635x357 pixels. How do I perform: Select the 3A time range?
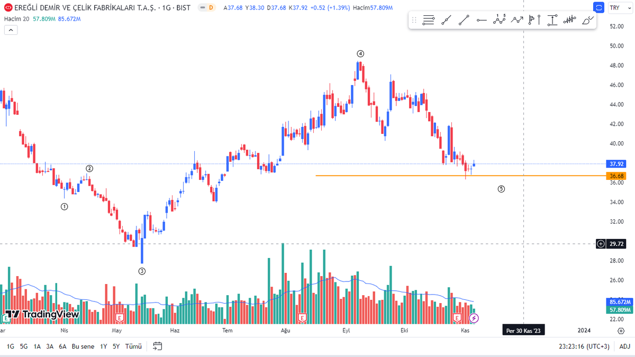[50, 346]
